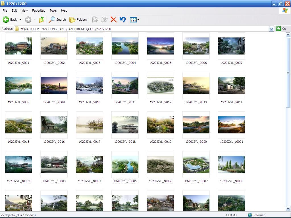Select the boat image 1920JZYL_9018
This screenshot has width=291, height=218.
(x=125, y=125)
